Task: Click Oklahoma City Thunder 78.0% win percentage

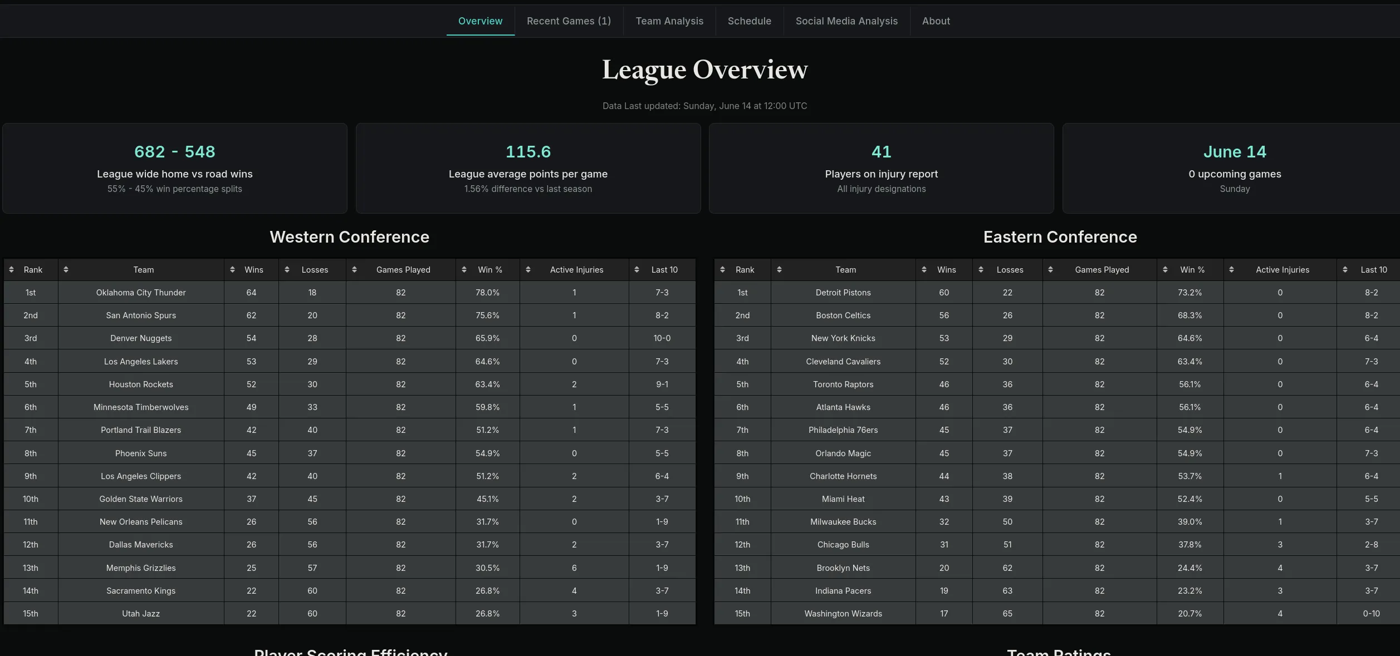Action: click(x=487, y=293)
